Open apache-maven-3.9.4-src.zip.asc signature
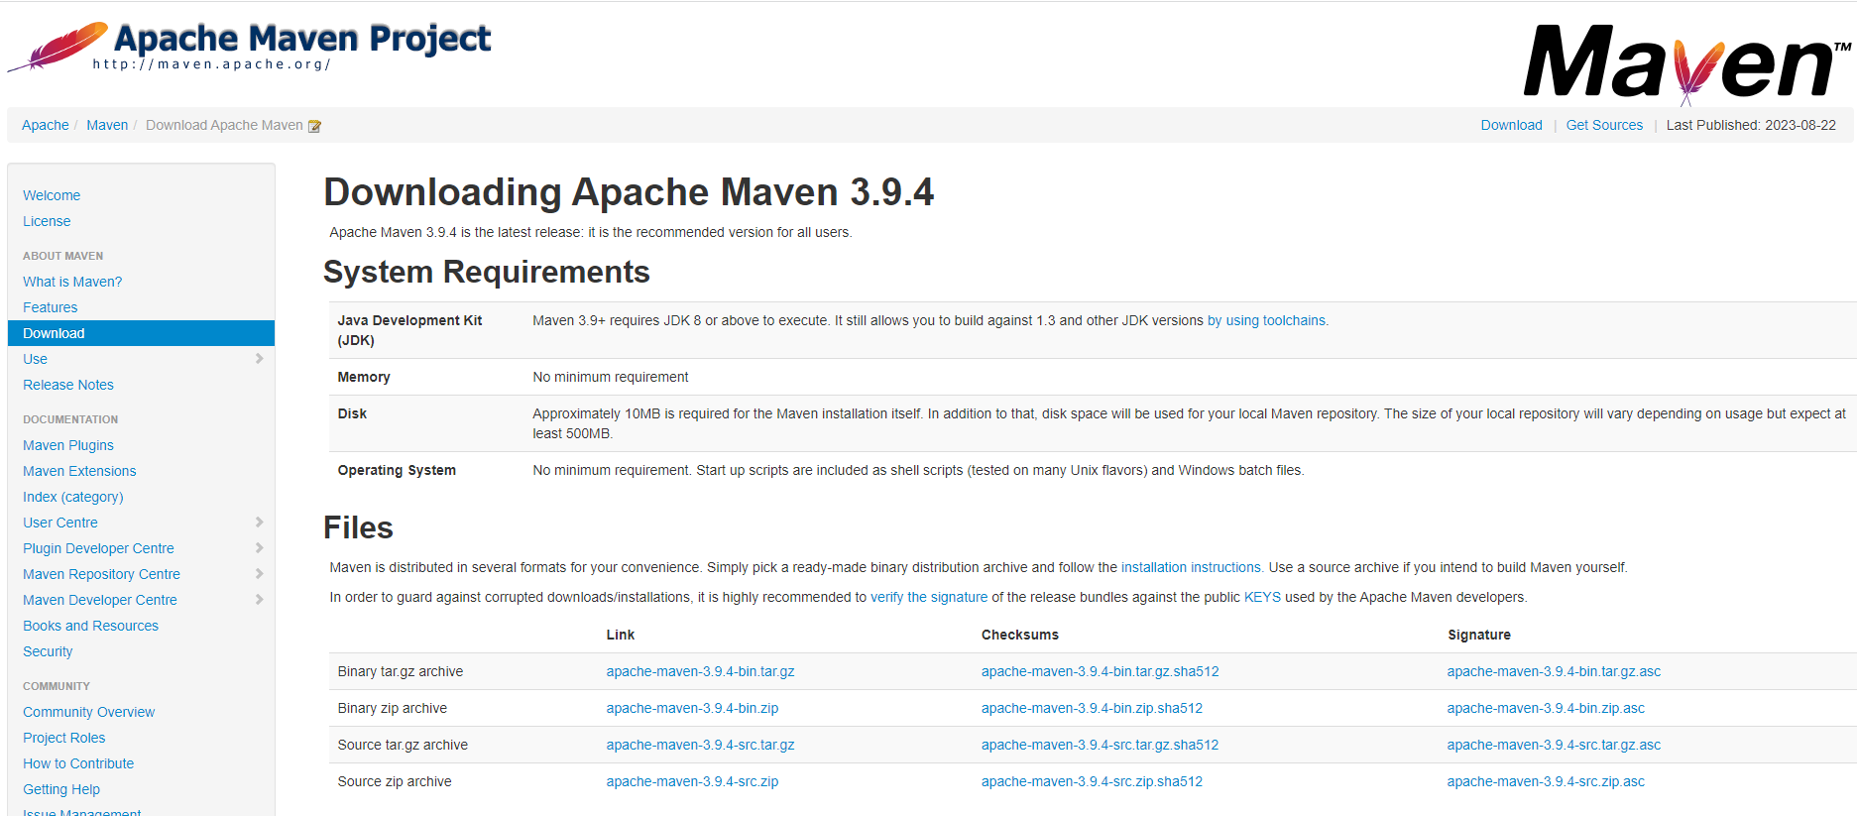The image size is (1857, 816). click(x=1546, y=781)
